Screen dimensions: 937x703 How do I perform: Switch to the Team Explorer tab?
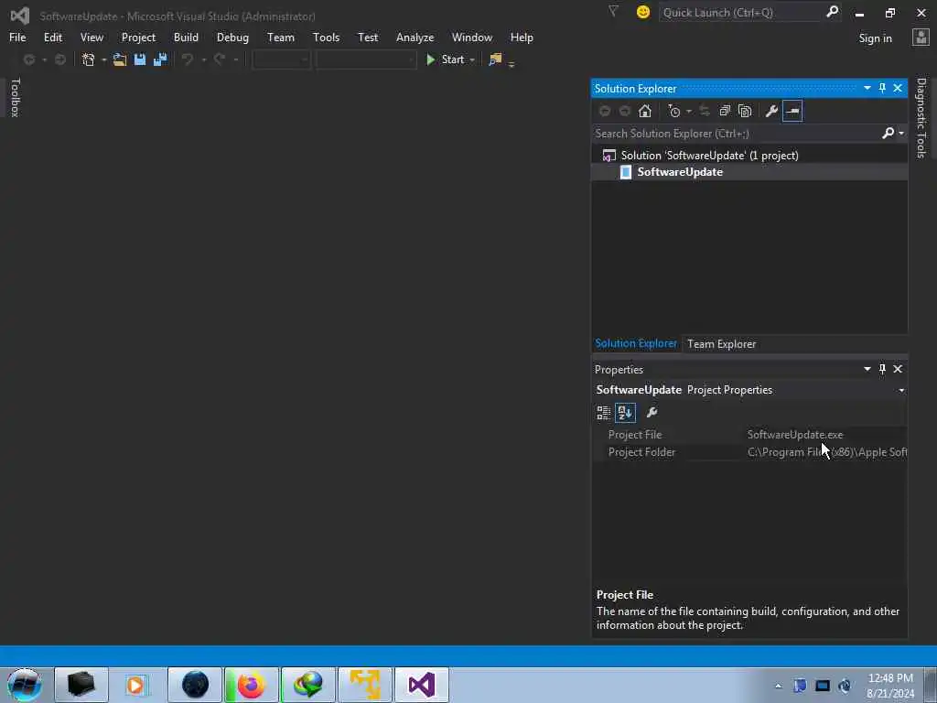(x=721, y=344)
